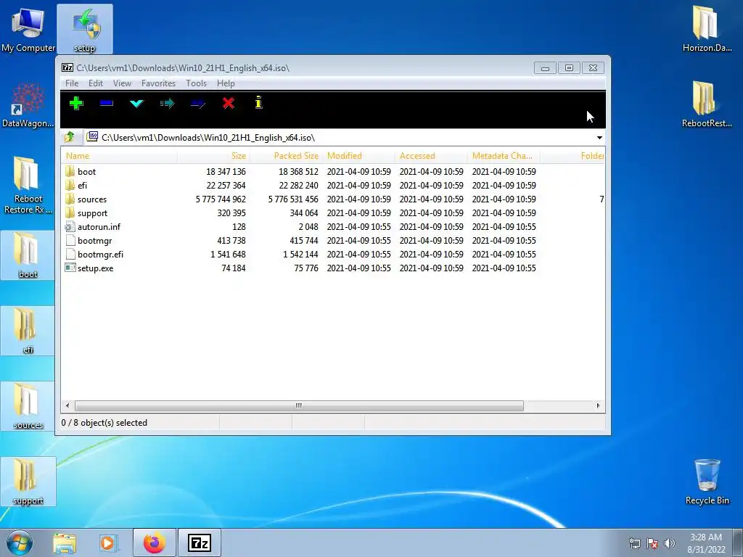Select the sources folder icon in file list
The width and height of the screenshot is (743, 557).
[70, 199]
